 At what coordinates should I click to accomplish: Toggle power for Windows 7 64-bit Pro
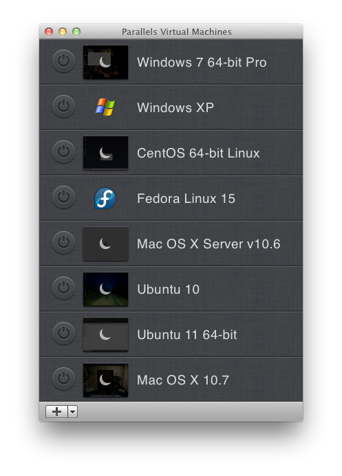(63, 61)
